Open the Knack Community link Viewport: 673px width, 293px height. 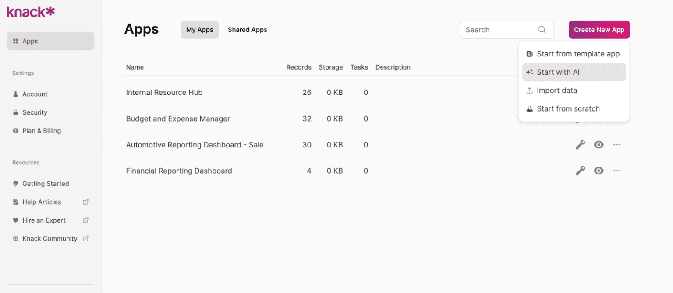[x=50, y=238]
